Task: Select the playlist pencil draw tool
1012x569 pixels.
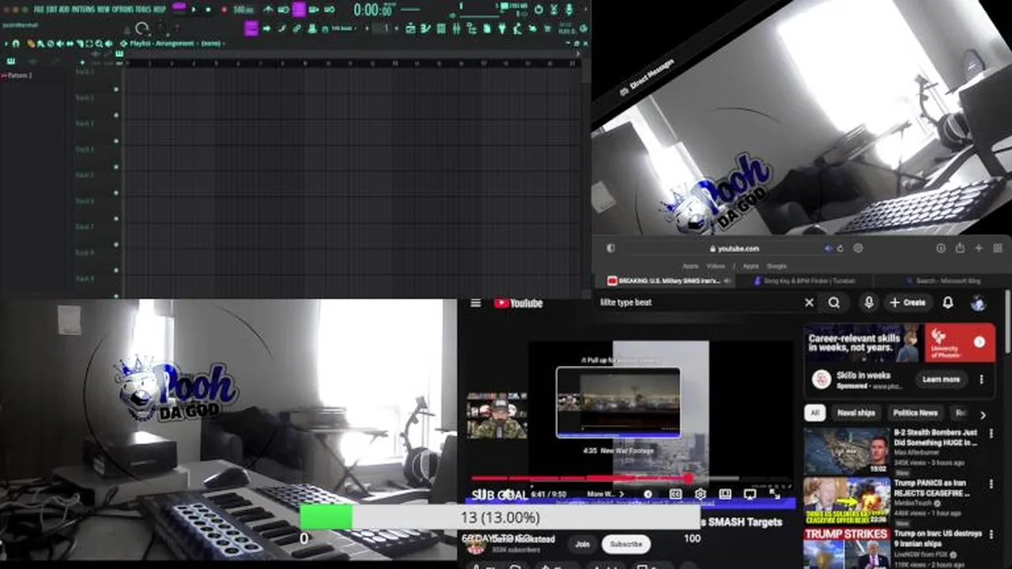Action: 32,43
